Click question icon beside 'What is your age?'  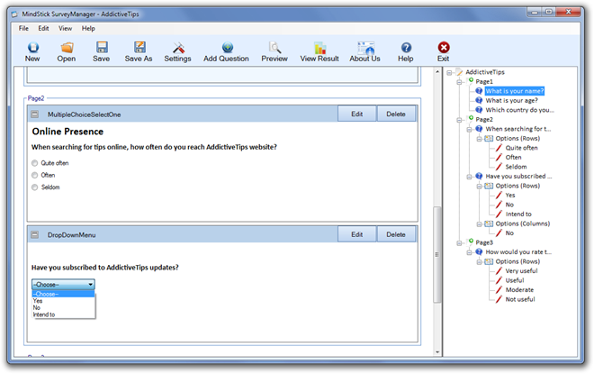click(479, 101)
